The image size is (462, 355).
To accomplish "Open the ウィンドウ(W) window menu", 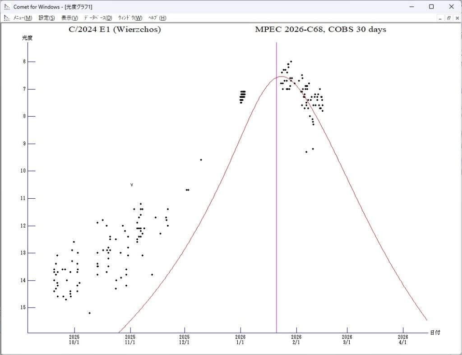I will [130, 18].
